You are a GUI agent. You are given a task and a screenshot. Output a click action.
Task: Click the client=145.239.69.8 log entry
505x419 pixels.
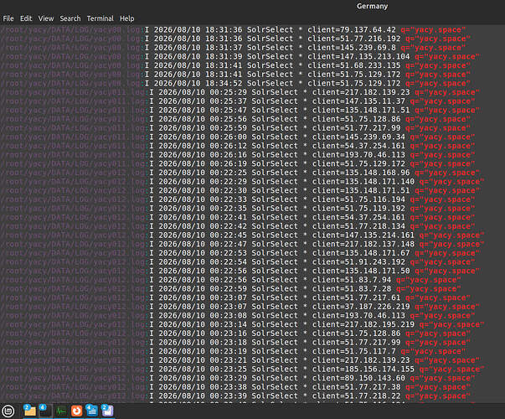point(352,48)
